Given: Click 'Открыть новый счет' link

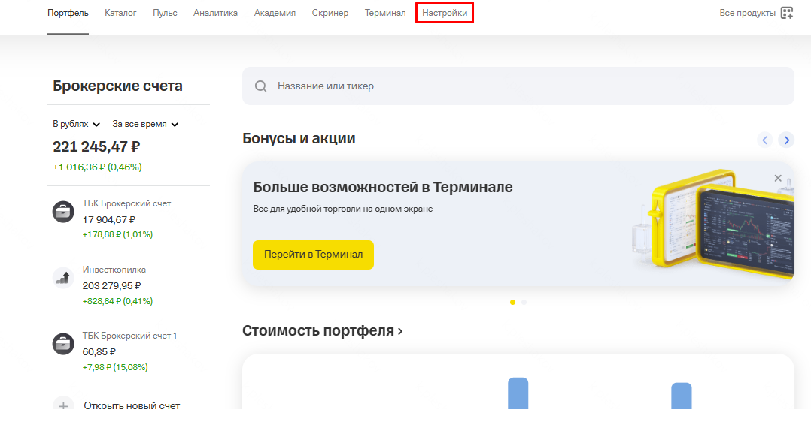Looking at the screenshot, I should (132, 405).
